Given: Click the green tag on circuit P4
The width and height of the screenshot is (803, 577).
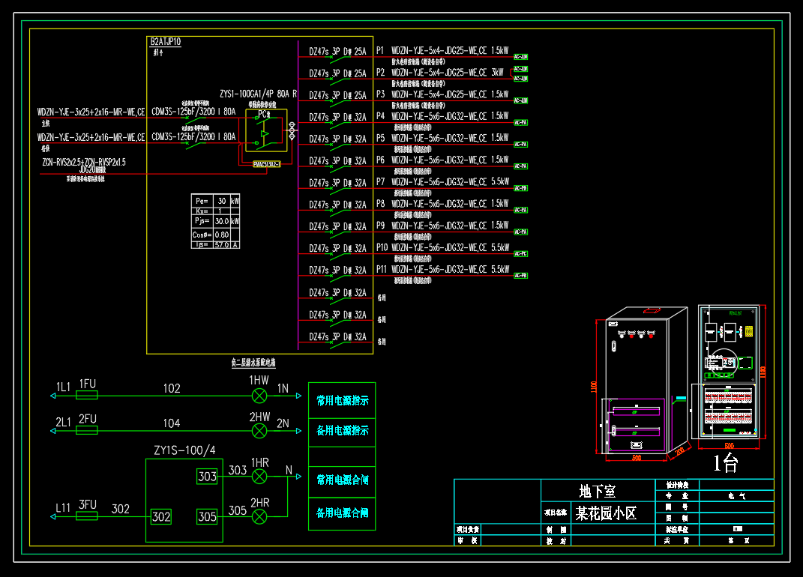Looking at the screenshot, I should click(x=521, y=123).
